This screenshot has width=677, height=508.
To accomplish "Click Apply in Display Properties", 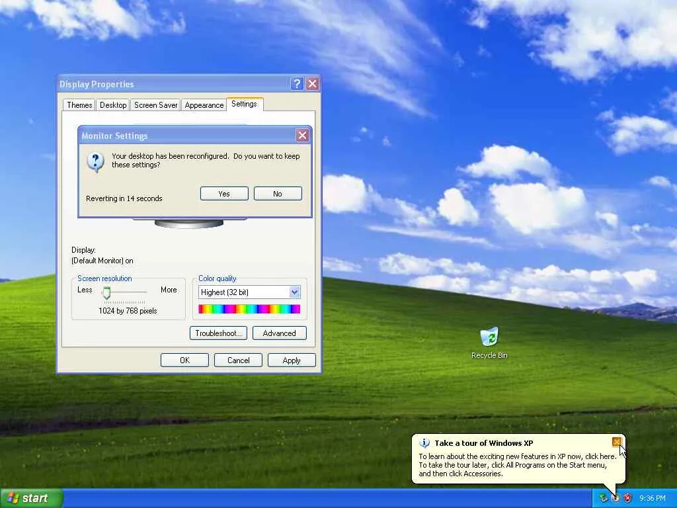I will pos(292,360).
